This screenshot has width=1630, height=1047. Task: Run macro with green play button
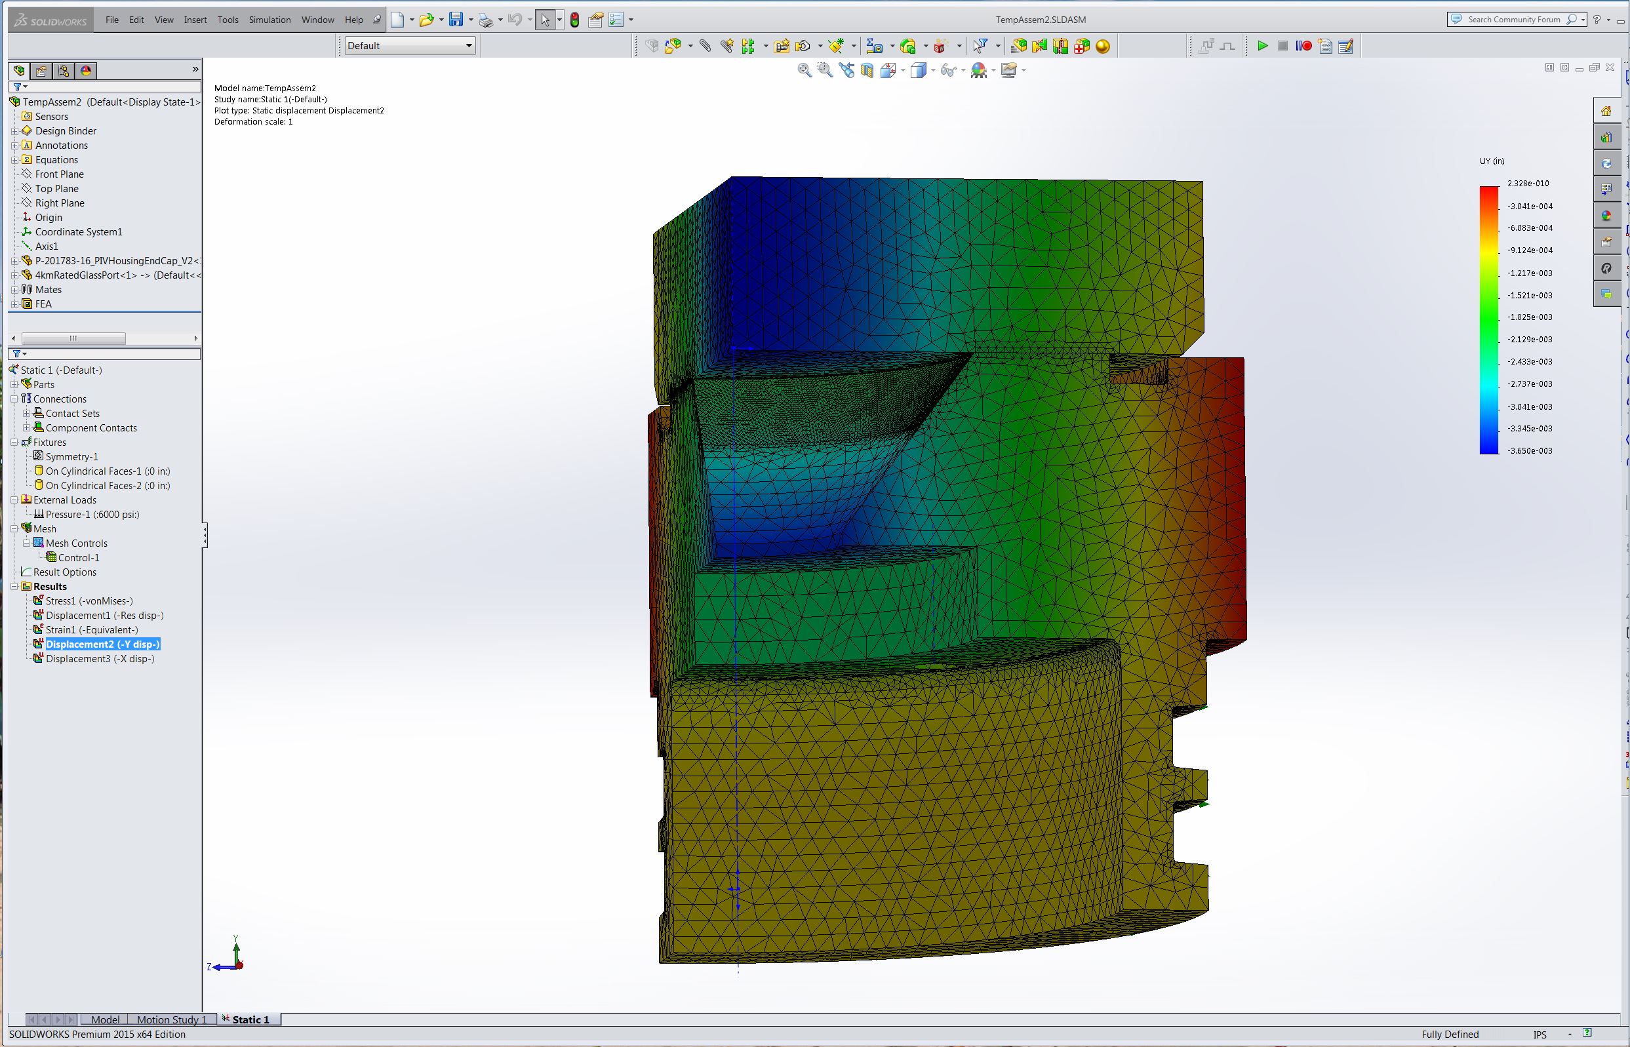click(1262, 45)
